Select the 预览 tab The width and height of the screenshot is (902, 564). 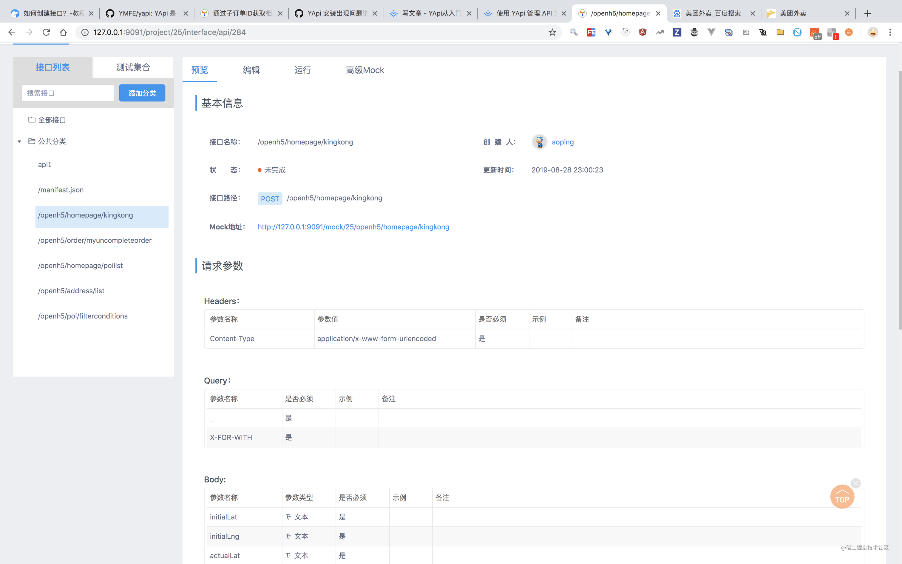[x=200, y=70]
